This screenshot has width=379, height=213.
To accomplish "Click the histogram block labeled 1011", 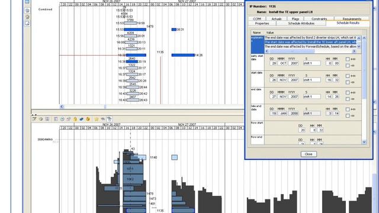I will coord(133,169).
